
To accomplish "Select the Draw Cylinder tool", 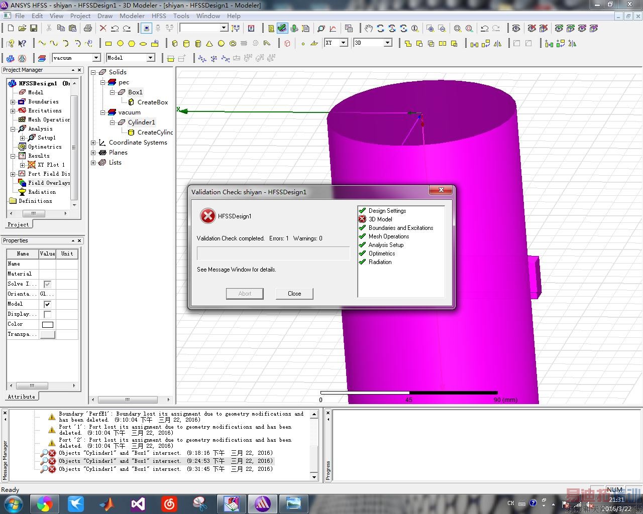I will click(186, 44).
